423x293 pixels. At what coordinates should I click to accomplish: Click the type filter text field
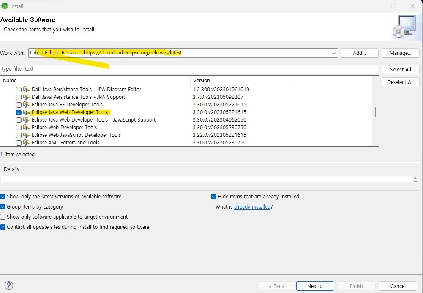click(x=189, y=69)
